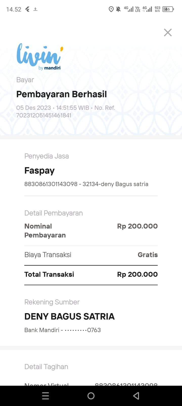Tap the VoLTE indicator icon
The height and width of the screenshot is (406, 182).
[x=138, y=9]
